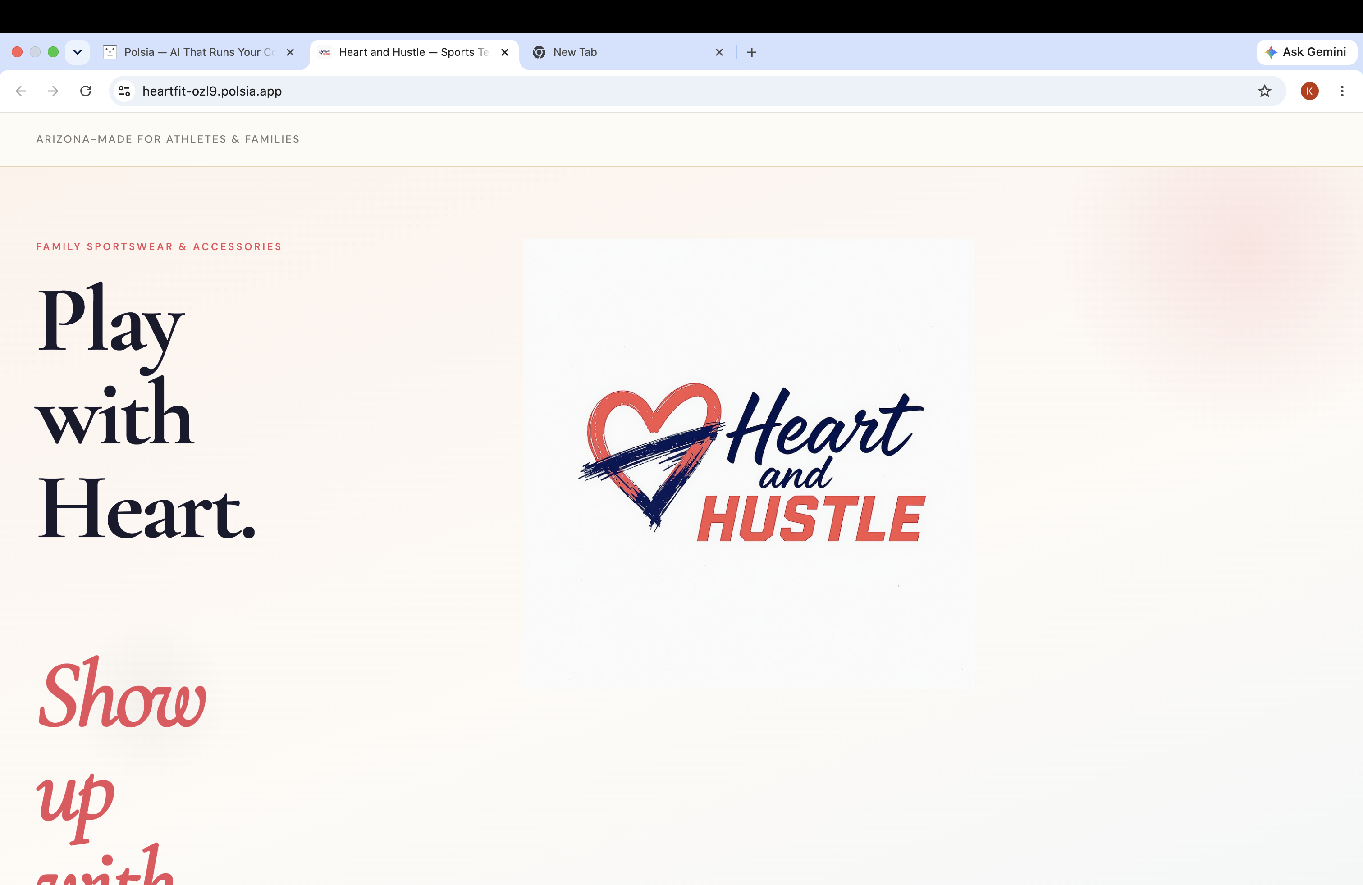Close the Heart and Hustle tab
This screenshot has width=1363, height=885.
[x=504, y=52]
